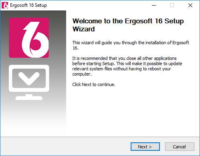The height and width of the screenshot is (156, 200).
Task: Abort installation with the Cancel button
Action: coord(180,147)
